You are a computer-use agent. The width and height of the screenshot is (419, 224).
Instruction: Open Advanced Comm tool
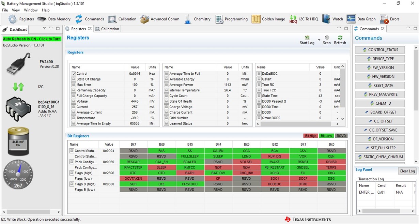[x=145, y=19]
